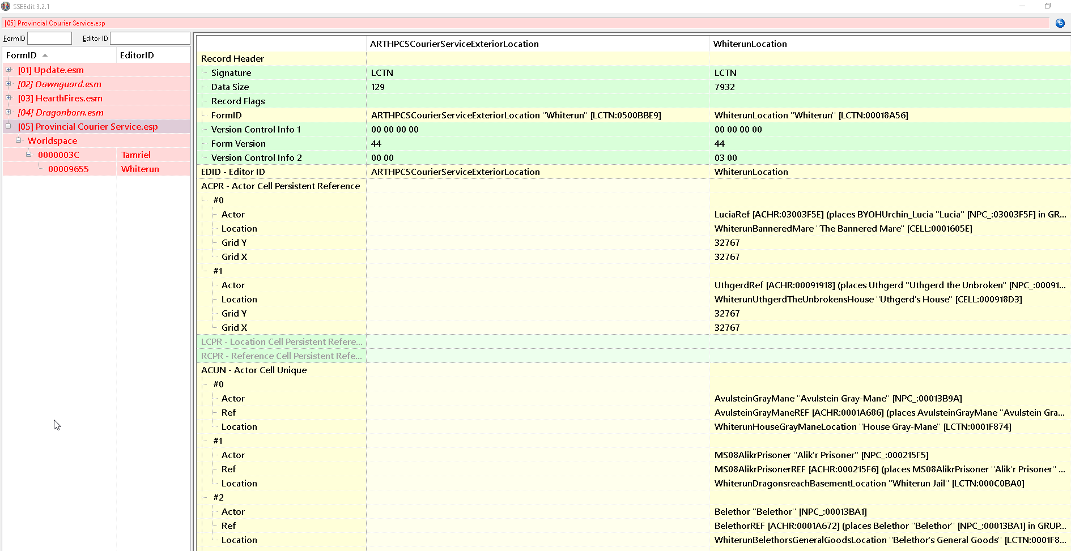This screenshot has height=551, width=1071.
Task: Click into the Editor ID search box
Action: (150, 39)
